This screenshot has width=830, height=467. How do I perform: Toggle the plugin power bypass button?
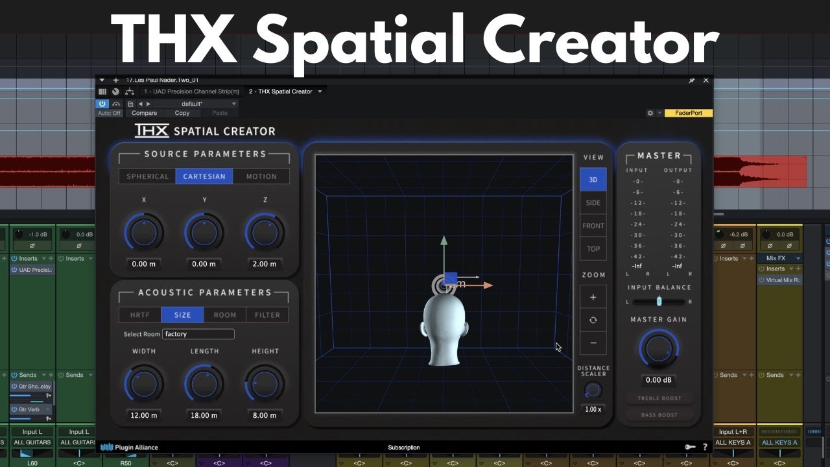(102, 104)
